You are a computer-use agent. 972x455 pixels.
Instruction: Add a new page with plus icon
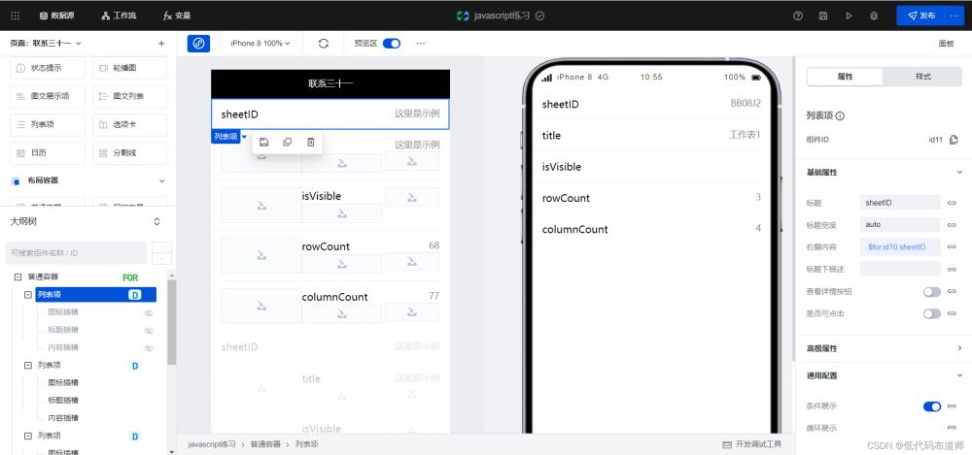(161, 44)
